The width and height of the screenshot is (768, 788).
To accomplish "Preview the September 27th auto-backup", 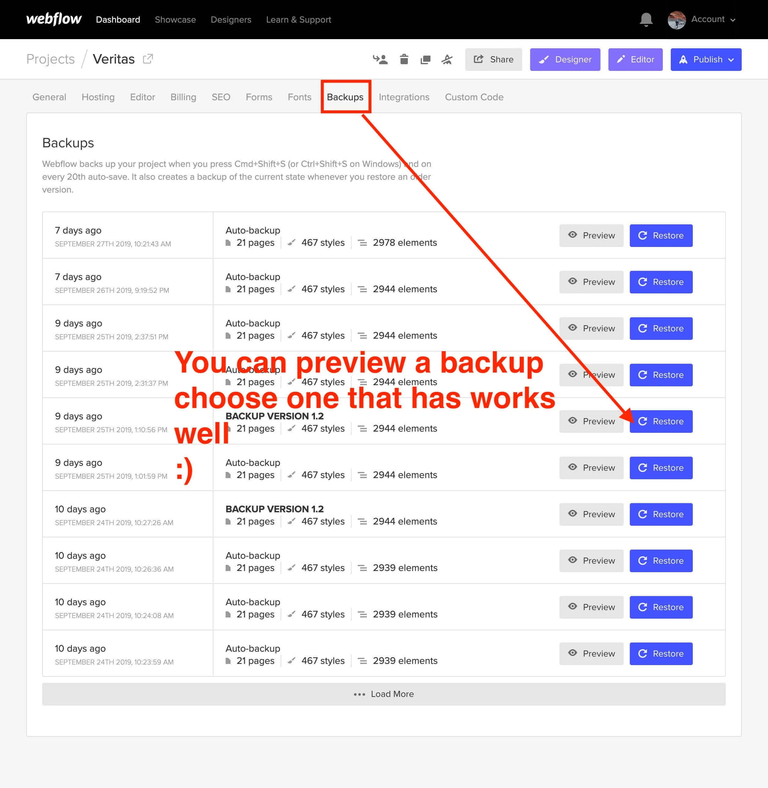I will click(x=591, y=235).
